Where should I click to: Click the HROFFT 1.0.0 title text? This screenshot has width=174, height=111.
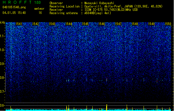point(22,2)
